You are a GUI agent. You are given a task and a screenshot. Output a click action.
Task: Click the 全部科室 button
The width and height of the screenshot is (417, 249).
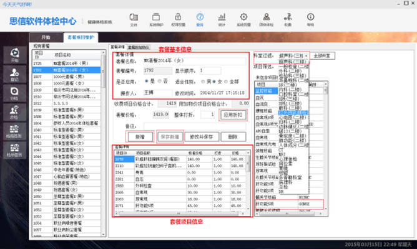pyautogui.click(x=321, y=55)
